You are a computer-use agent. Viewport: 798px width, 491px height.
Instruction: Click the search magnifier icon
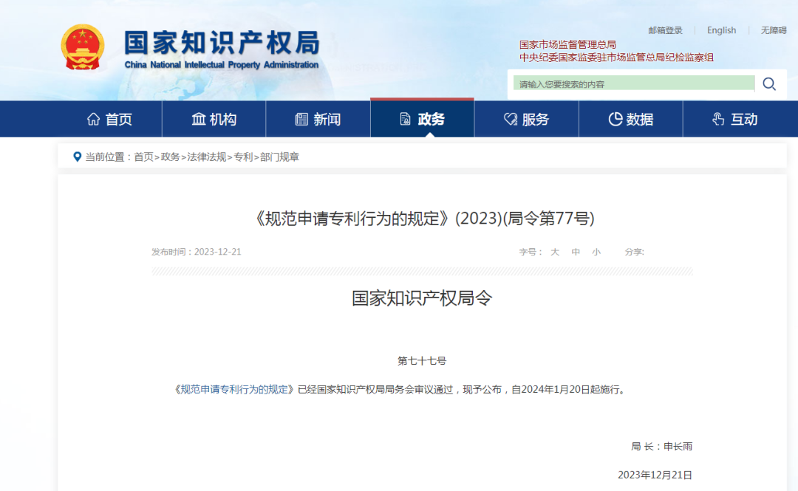click(769, 83)
